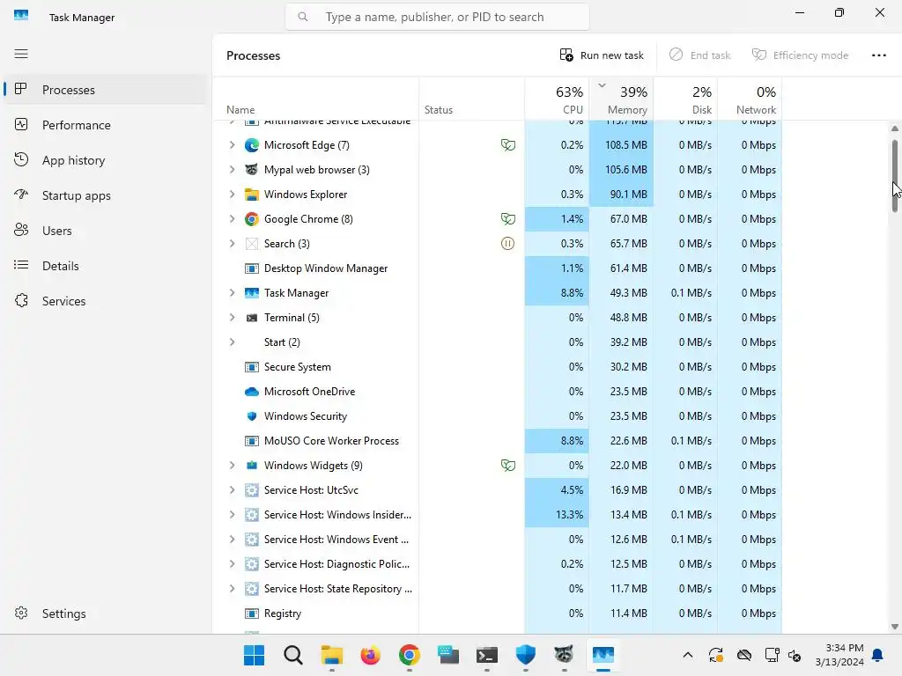The image size is (902, 676).
Task: Expand the Mypal web browser (3) group
Action: point(232,170)
